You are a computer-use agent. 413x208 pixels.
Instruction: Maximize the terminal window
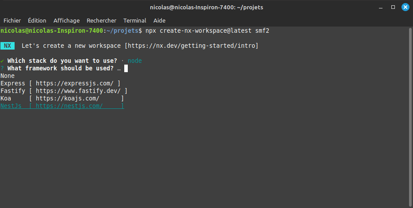(x=393, y=7)
